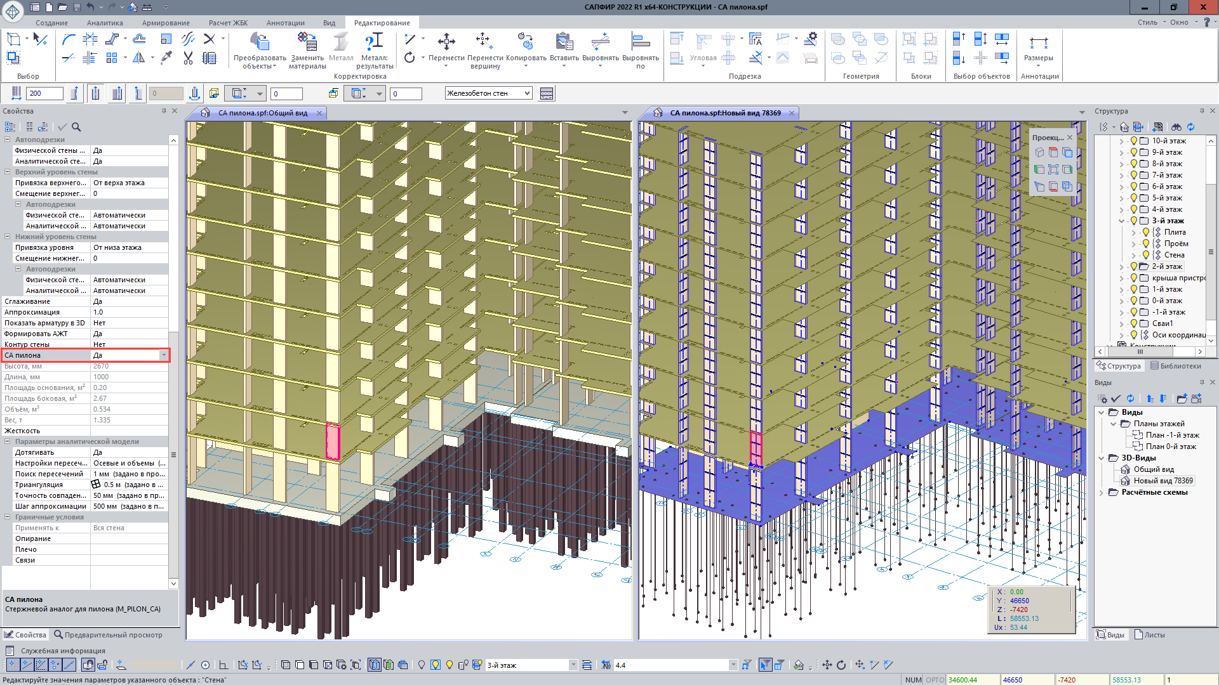Click the scissors cut tool icon
The width and height of the screenshot is (1219, 685).
pyautogui.click(x=188, y=58)
